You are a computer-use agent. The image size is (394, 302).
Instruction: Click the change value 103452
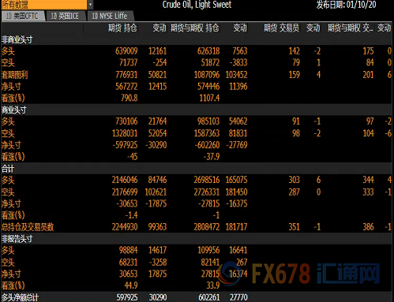pos(236,75)
